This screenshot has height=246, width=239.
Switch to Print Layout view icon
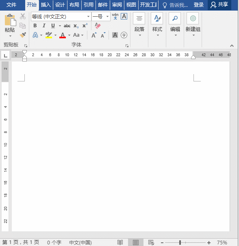(136, 243)
